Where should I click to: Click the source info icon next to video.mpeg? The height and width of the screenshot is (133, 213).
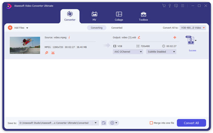click(x=69, y=37)
